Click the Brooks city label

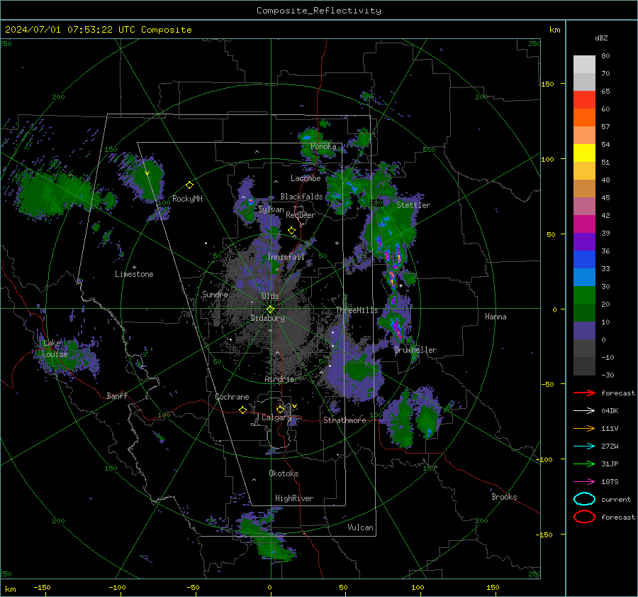pyautogui.click(x=504, y=497)
